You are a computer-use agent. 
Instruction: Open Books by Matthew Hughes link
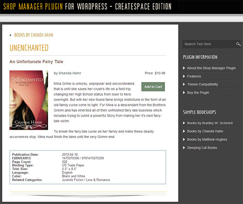pyautogui.click(x=207, y=139)
